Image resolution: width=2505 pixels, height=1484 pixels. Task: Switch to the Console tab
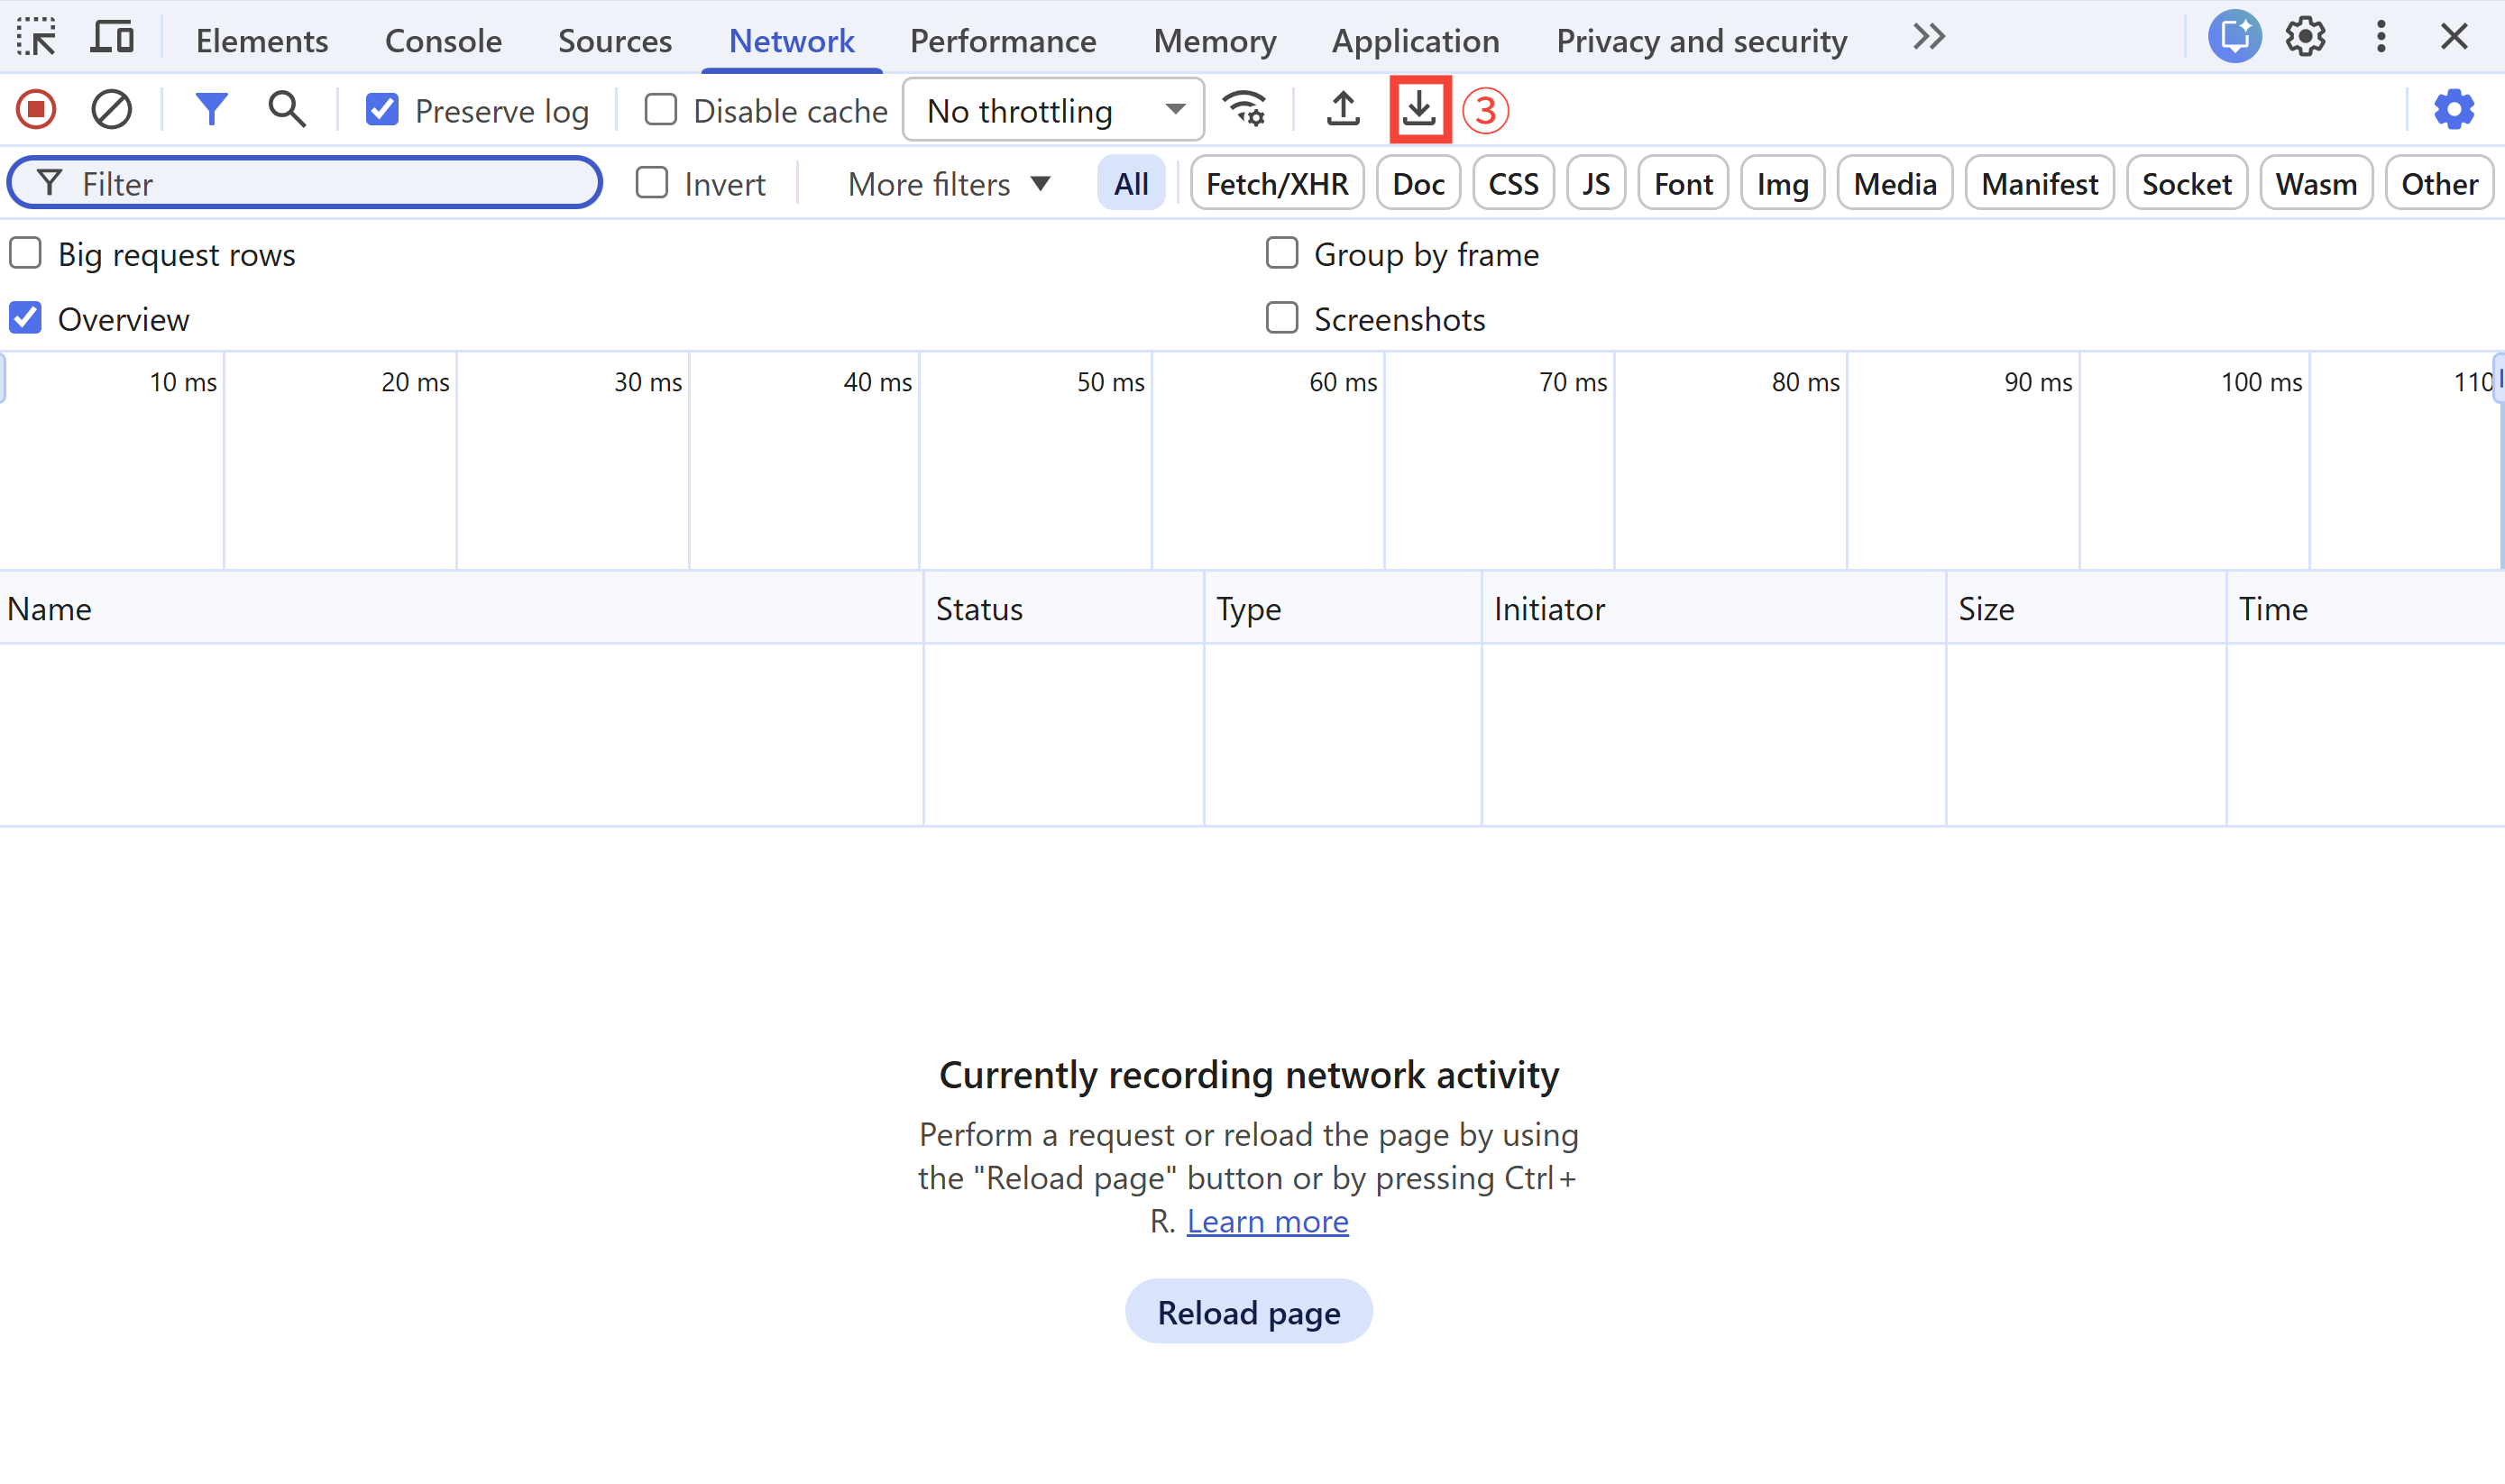[443, 40]
